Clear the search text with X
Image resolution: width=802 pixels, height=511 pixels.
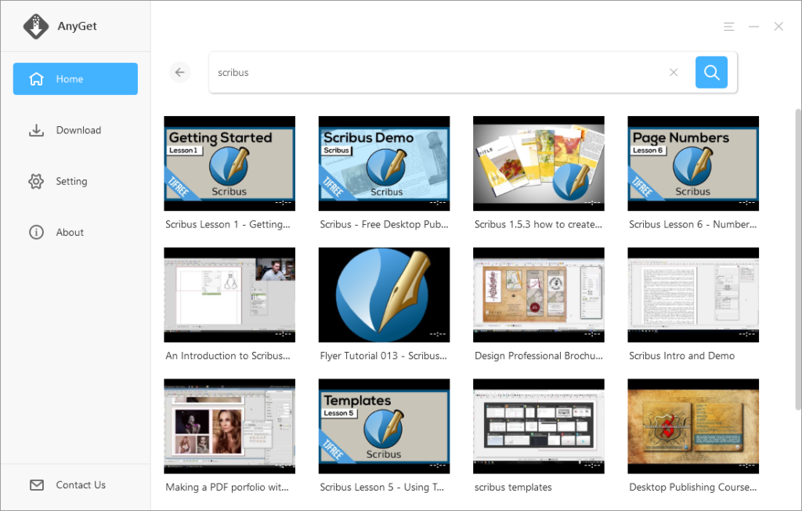pyautogui.click(x=674, y=72)
